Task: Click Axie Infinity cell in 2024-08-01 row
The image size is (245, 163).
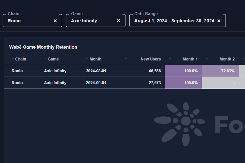Action: pyautogui.click(x=55, y=71)
